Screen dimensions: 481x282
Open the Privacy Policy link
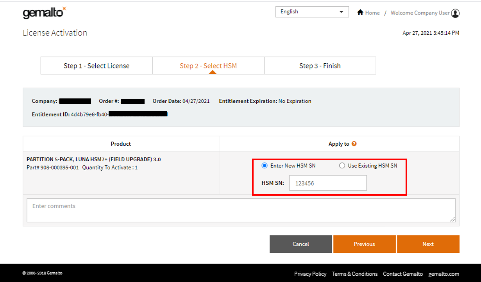point(310,274)
